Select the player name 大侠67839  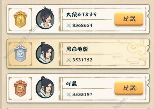pyautogui.click(x=81, y=15)
